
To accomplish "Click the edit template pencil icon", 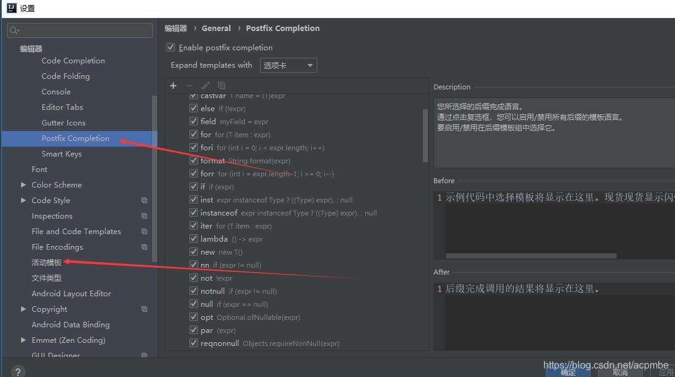I will point(206,86).
